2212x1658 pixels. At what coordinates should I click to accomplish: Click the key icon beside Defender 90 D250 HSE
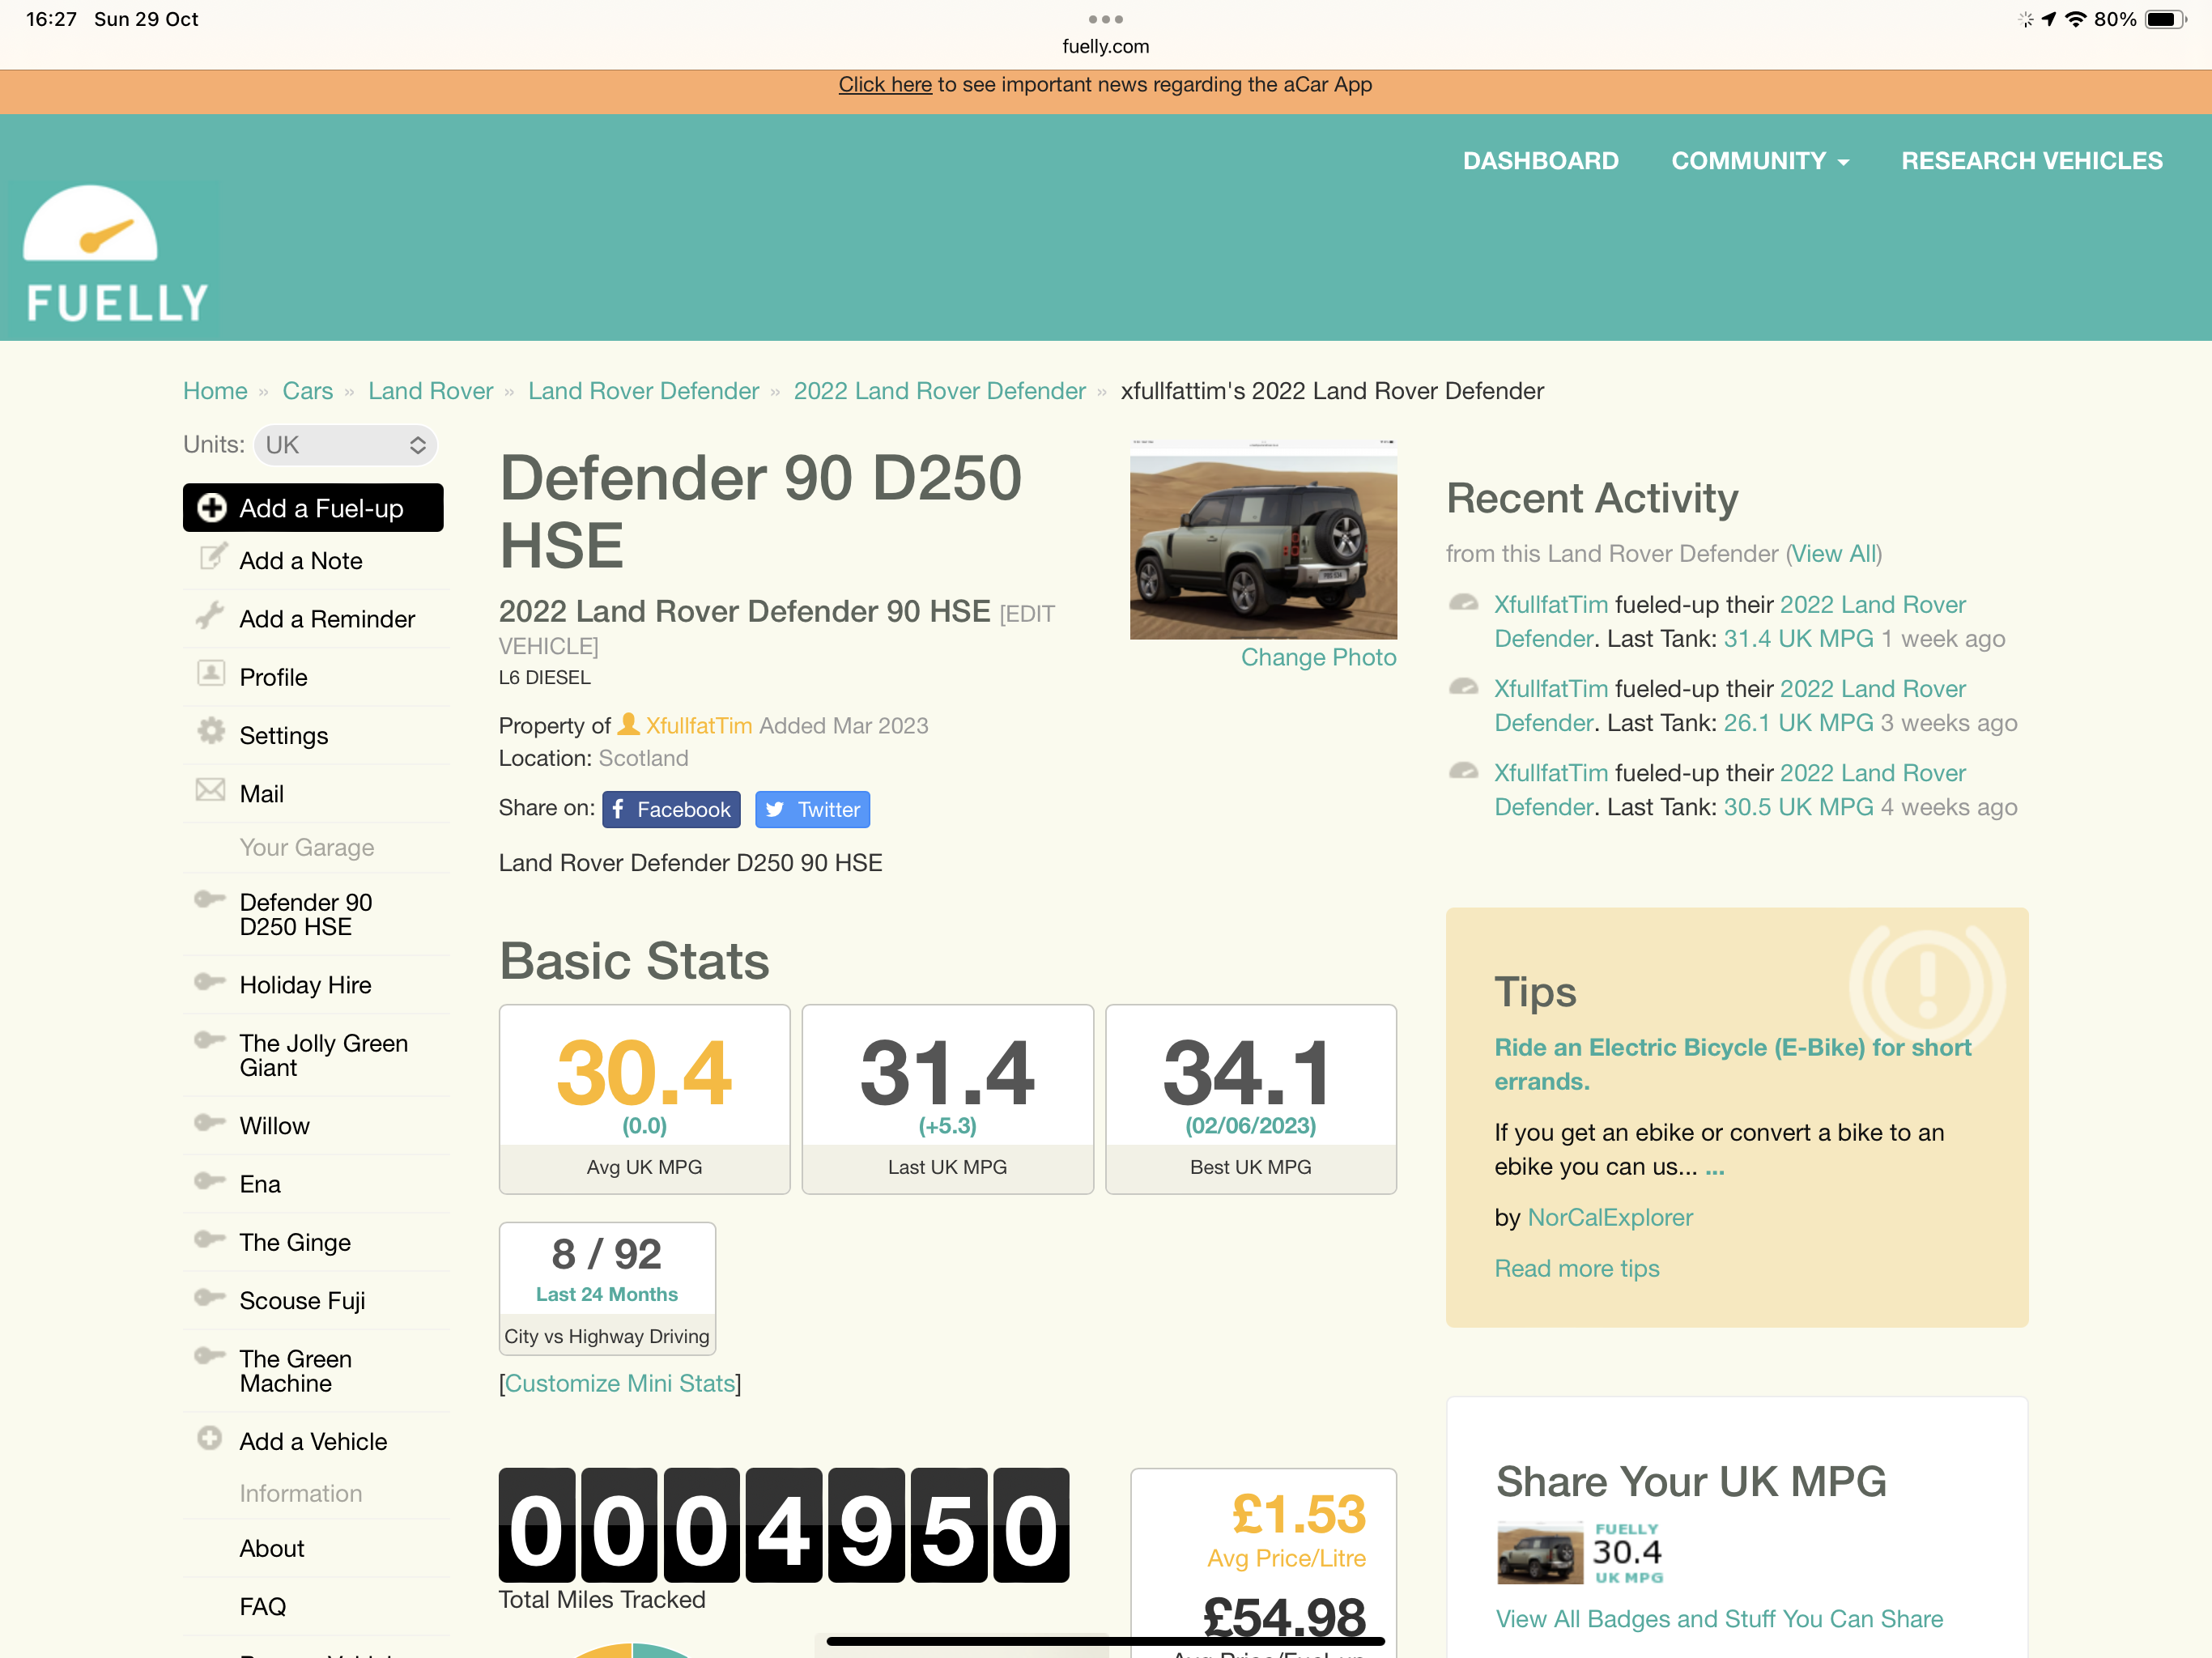[x=209, y=899]
